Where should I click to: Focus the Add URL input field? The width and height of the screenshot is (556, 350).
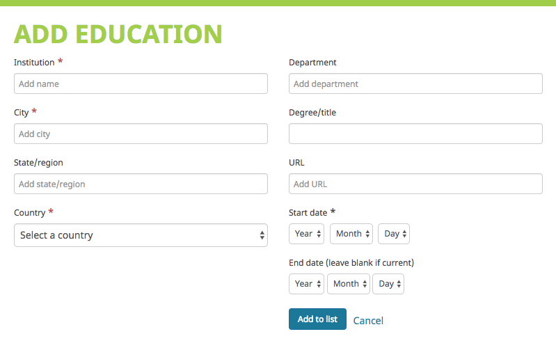(x=415, y=184)
